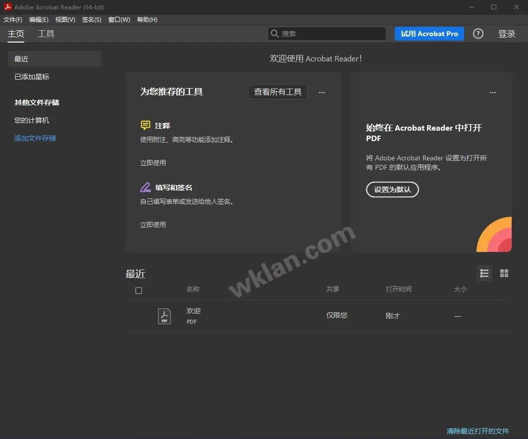Image resolution: width=528 pixels, height=439 pixels.
Task: Click the search magnifier icon
Action: [x=275, y=34]
